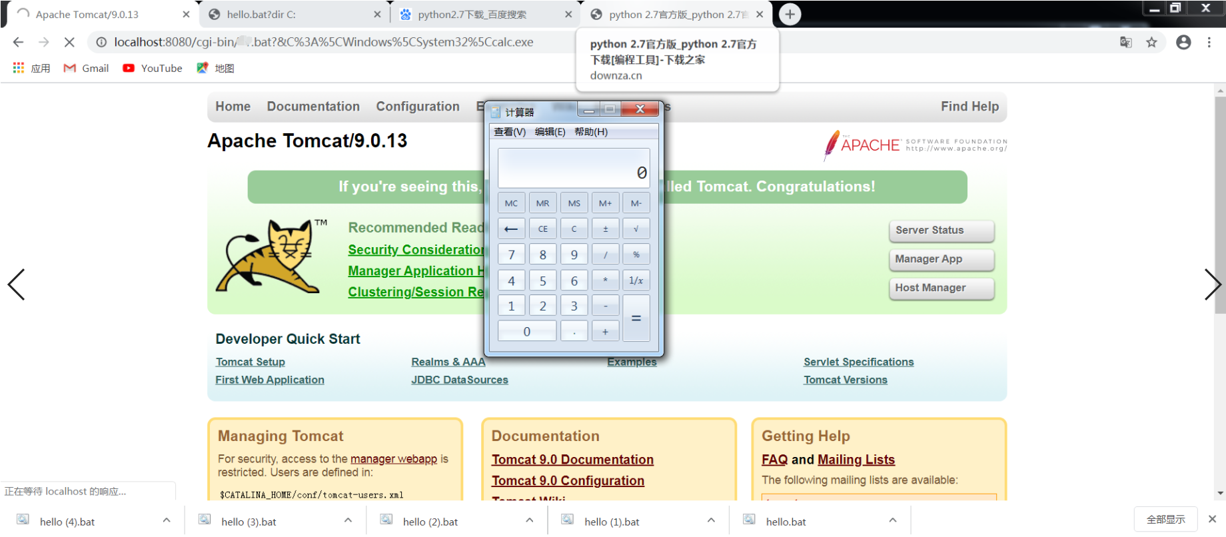Viewport: 1226px width, 537px height.
Task: Click the browser back arrow
Action: [18, 42]
